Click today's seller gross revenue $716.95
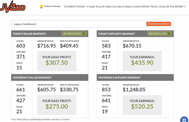Viewport: 189px width, 122px height. pos(46,46)
